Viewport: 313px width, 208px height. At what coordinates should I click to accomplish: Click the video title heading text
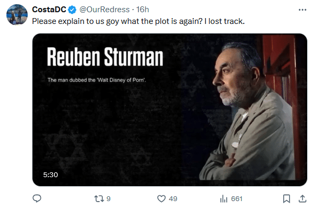coord(105,57)
